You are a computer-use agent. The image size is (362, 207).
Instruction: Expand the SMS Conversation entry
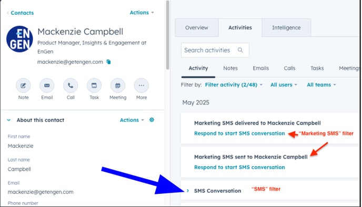[x=188, y=191]
